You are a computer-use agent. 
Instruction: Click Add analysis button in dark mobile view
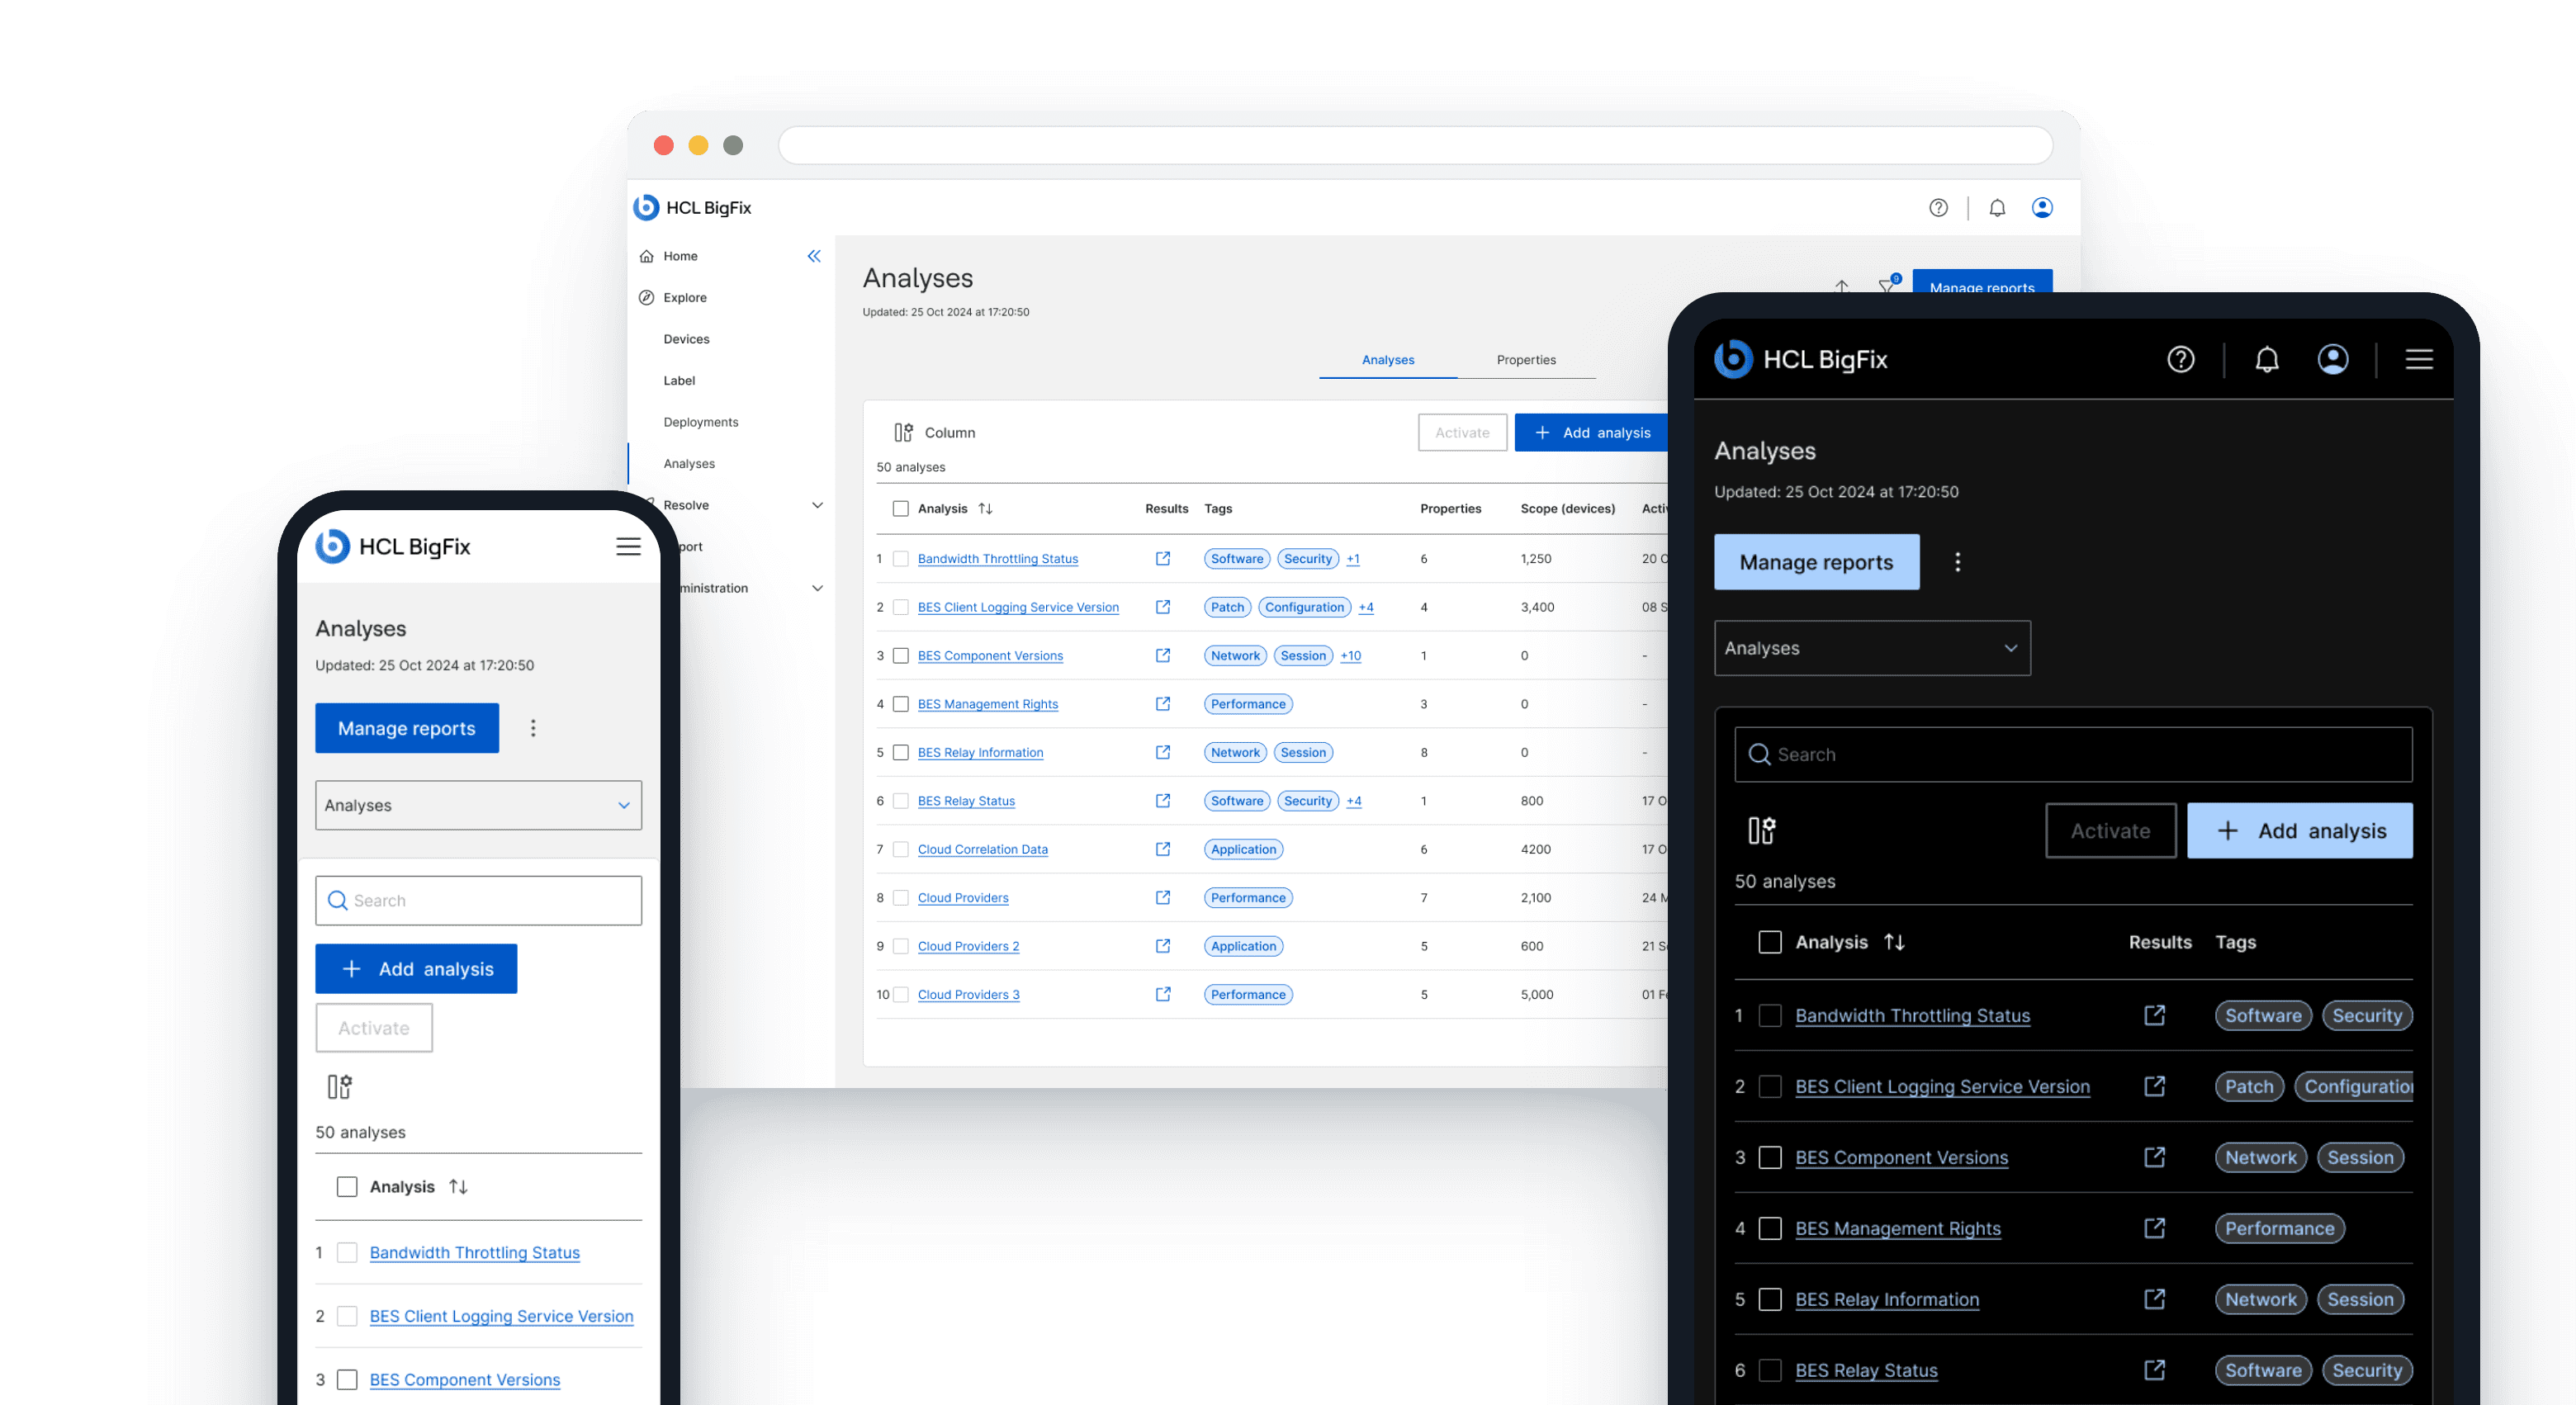tap(2299, 830)
